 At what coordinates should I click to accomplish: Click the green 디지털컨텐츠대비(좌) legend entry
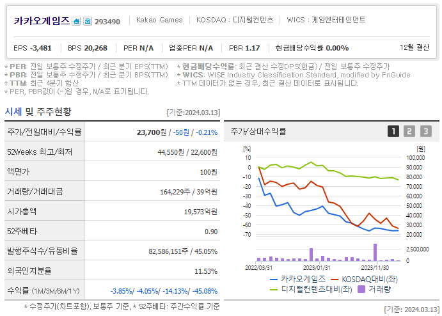(311, 290)
